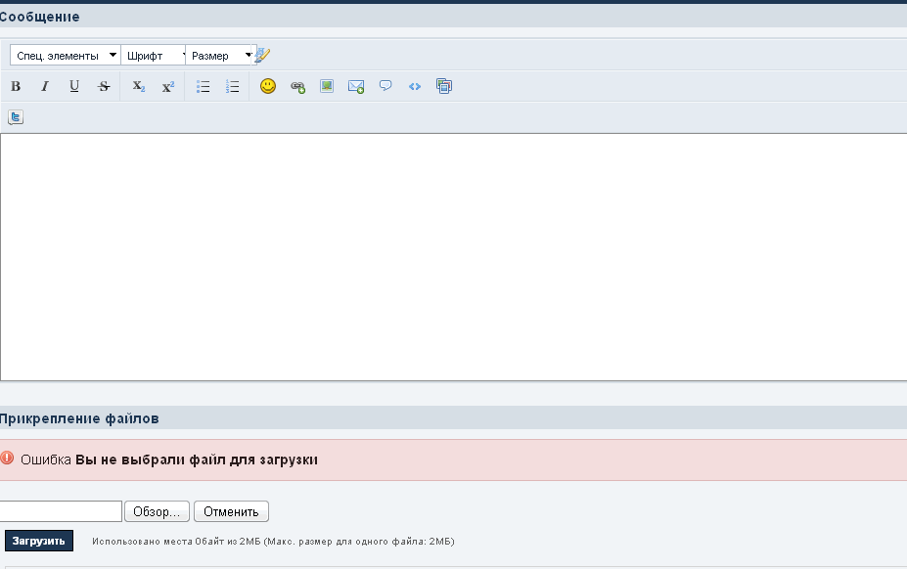This screenshot has width=907, height=569.
Task: Click inside the message text area
Action: click(x=454, y=257)
